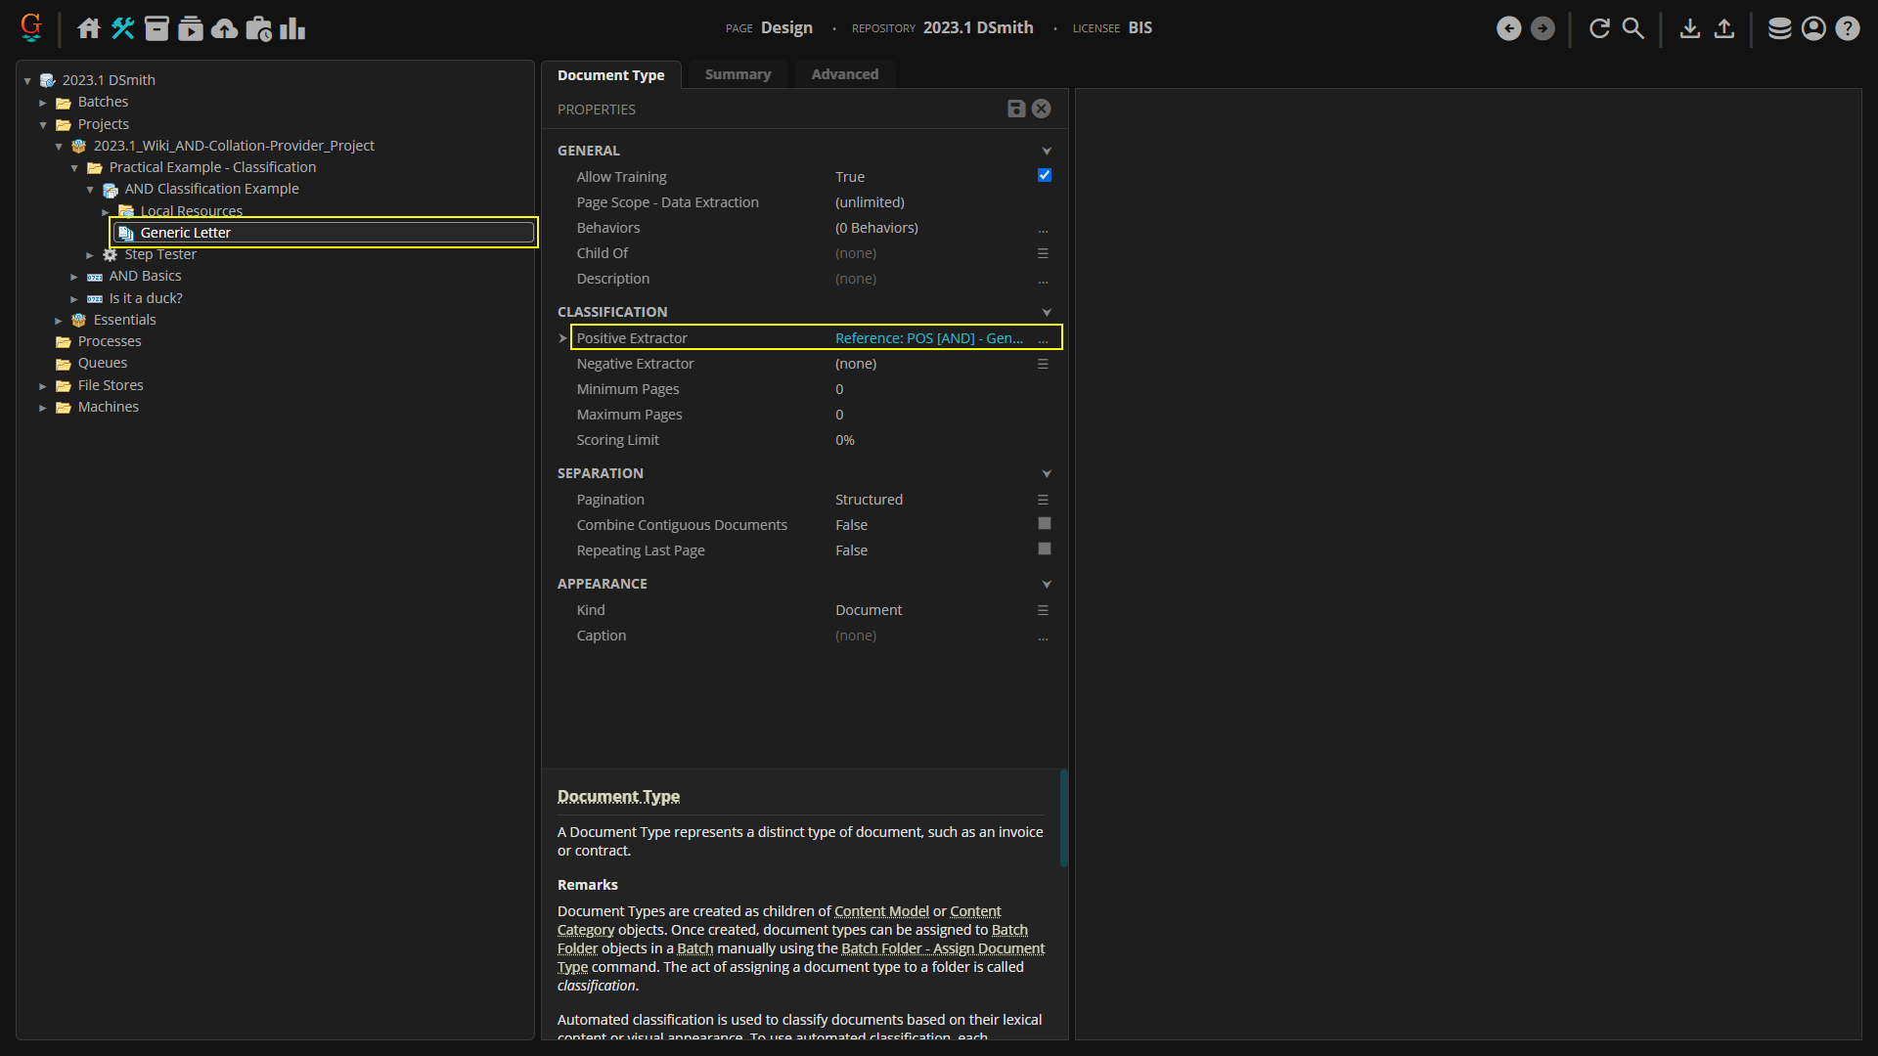Collapse the GENERAL properties section
The width and height of the screenshot is (1878, 1056).
point(1046,151)
